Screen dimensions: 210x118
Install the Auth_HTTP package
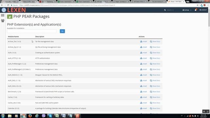143,58
